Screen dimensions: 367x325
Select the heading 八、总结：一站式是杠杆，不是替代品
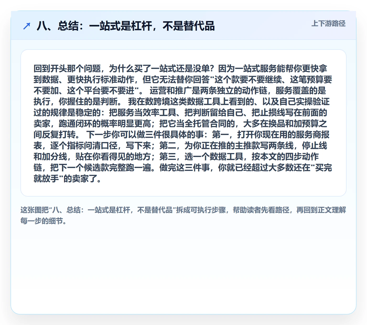click(126, 26)
